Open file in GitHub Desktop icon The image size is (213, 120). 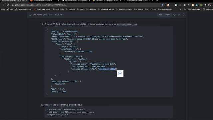(x=174, y=15)
